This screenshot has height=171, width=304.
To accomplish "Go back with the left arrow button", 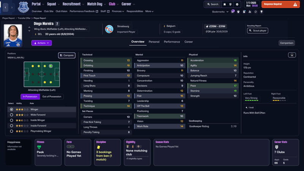I will [x=5, y=7].
